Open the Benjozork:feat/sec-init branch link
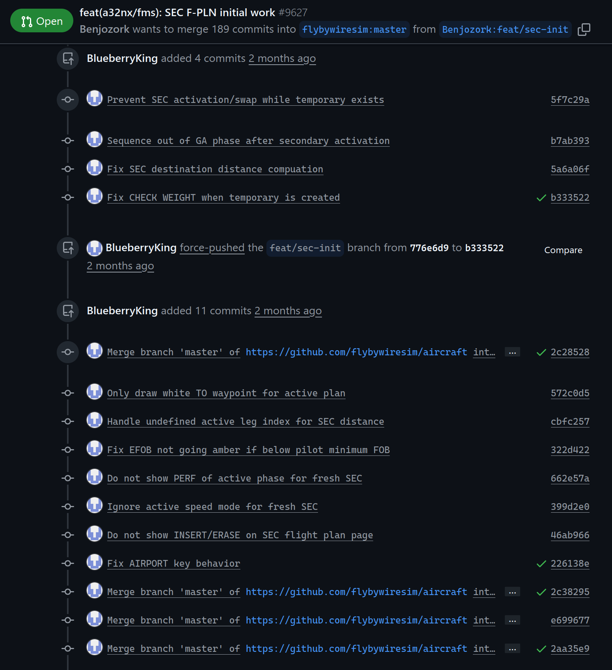This screenshot has width=612, height=670. click(x=505, y=30)
